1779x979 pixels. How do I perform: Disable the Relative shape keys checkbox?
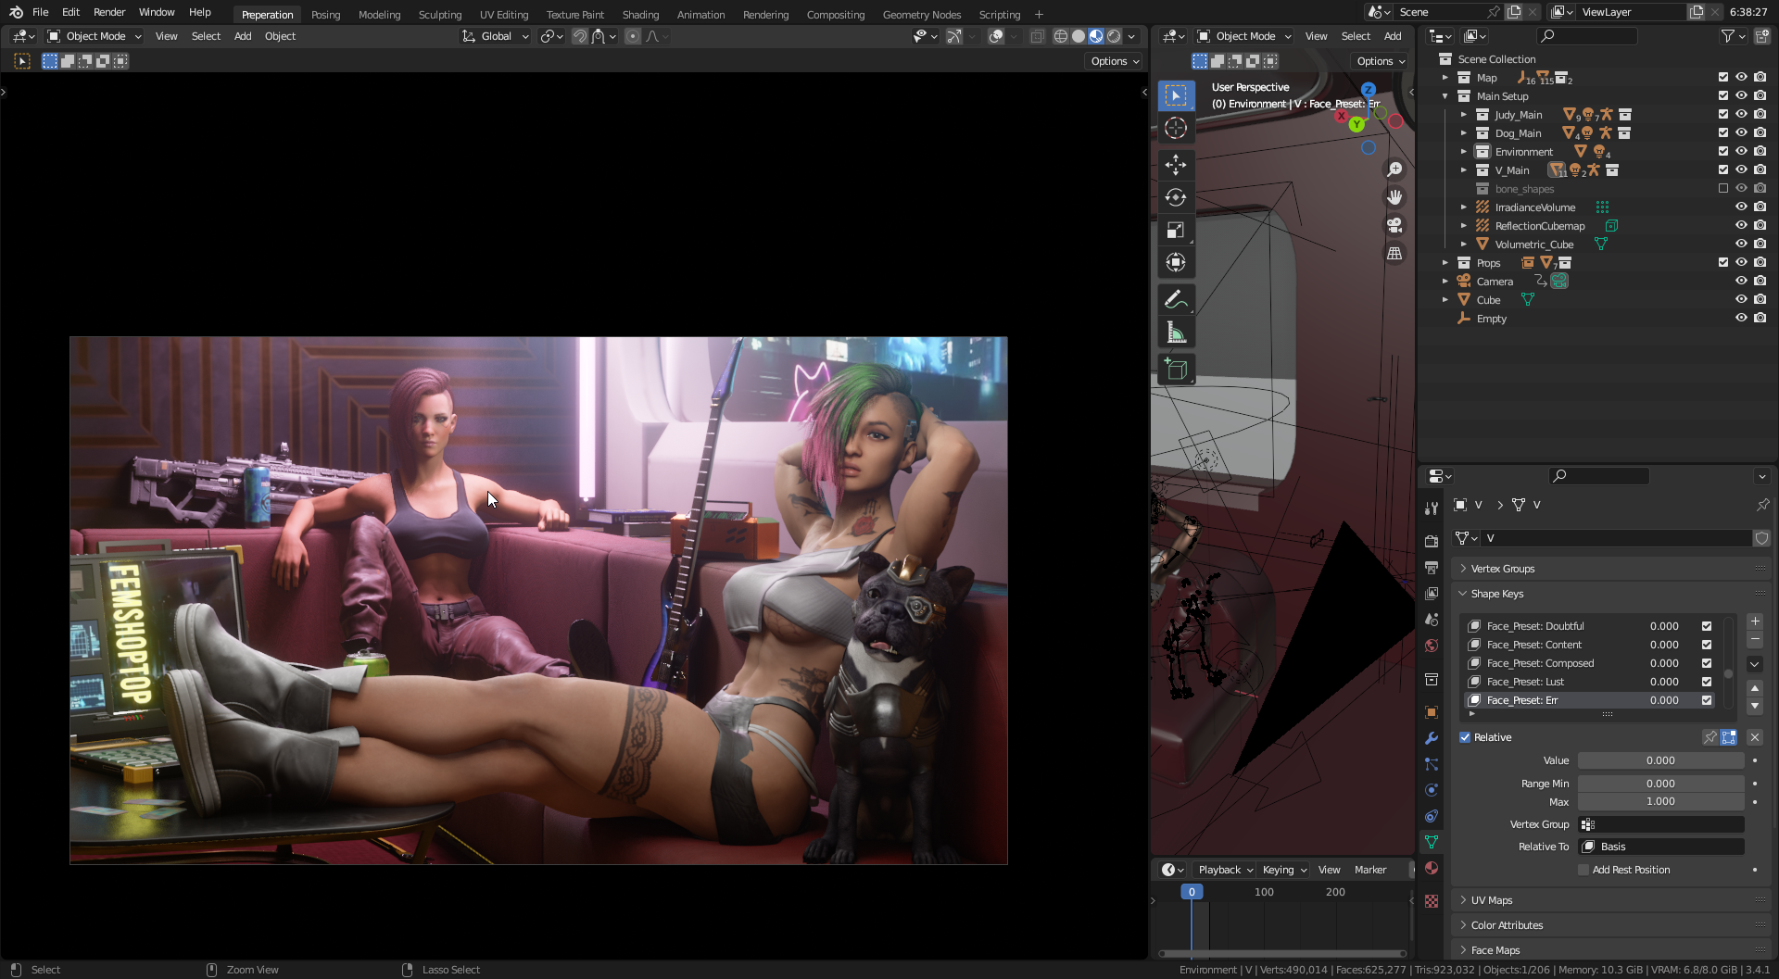pos(1465,737)
